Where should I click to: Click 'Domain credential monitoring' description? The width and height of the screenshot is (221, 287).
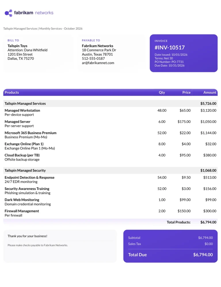point(28,204)
